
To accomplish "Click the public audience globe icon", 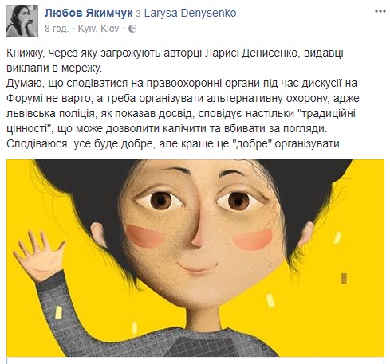I will coord(132,29).
